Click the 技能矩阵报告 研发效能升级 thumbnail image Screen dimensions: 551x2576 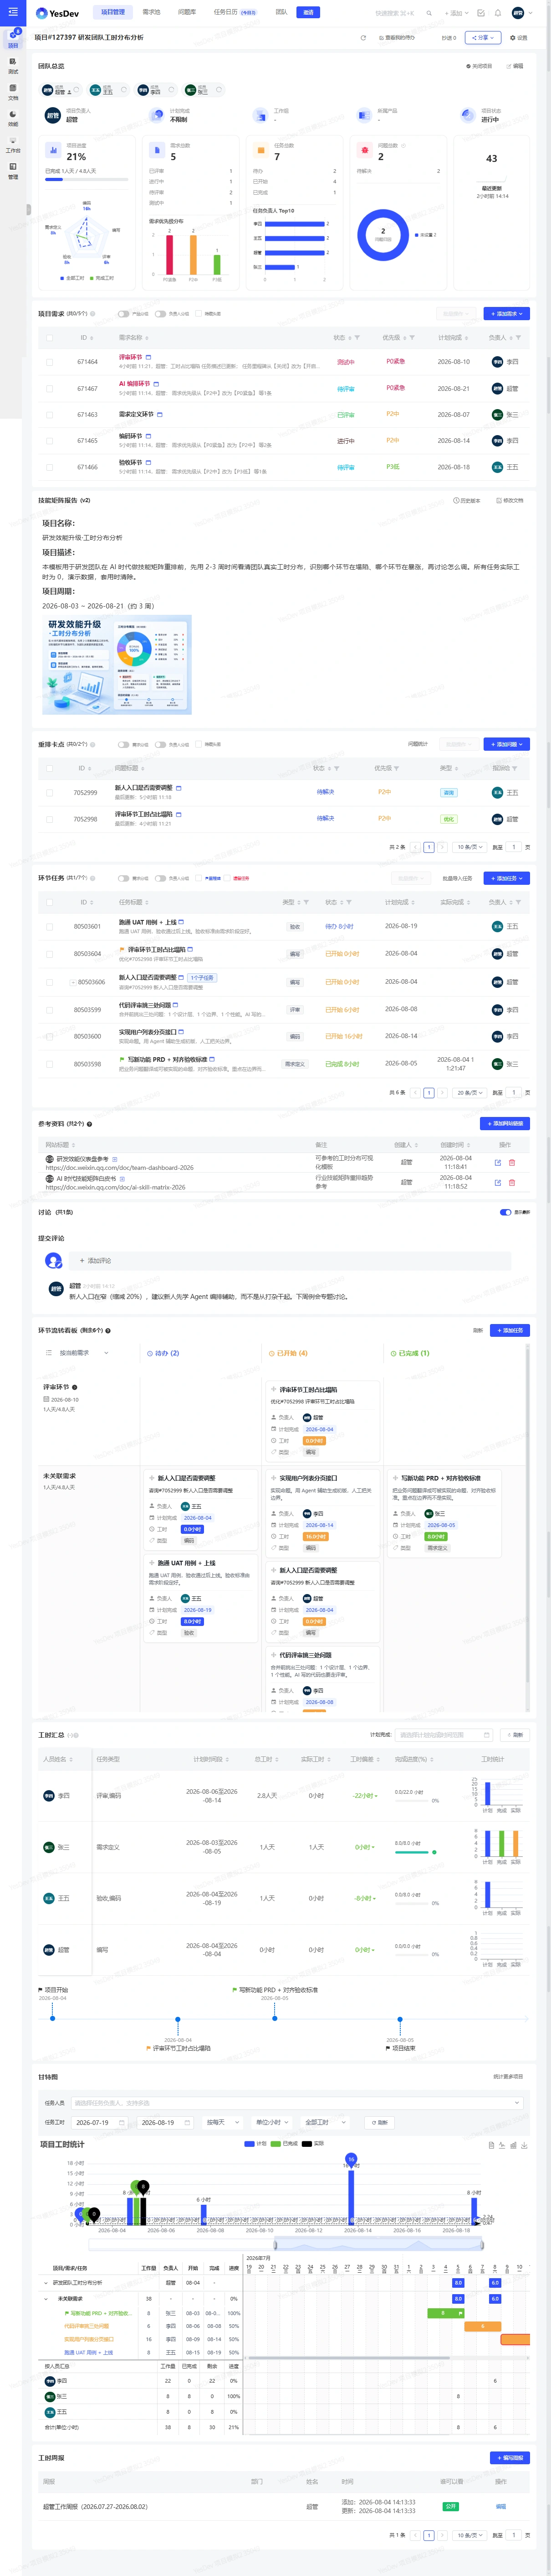(117, 665)
